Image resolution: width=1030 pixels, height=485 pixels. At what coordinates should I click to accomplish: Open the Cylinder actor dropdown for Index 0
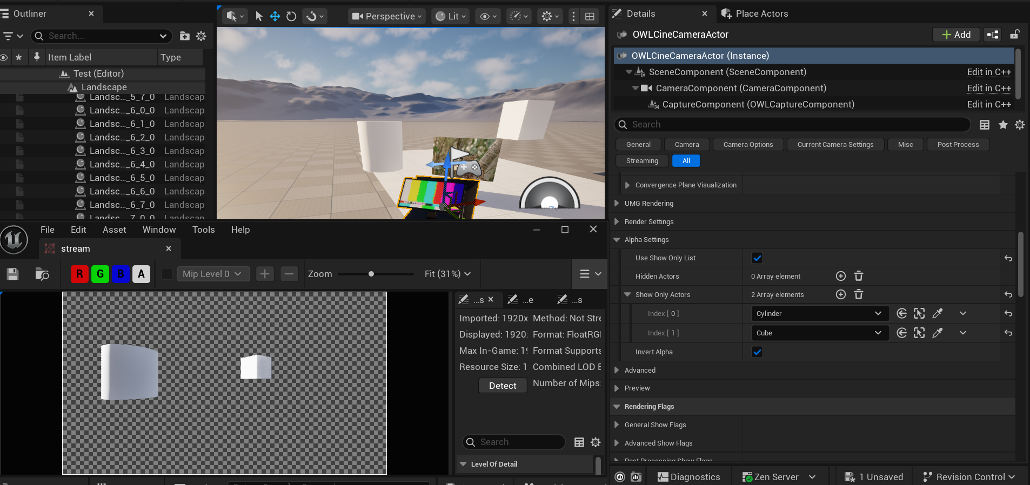pyautogui.click(x=820, y=313)
